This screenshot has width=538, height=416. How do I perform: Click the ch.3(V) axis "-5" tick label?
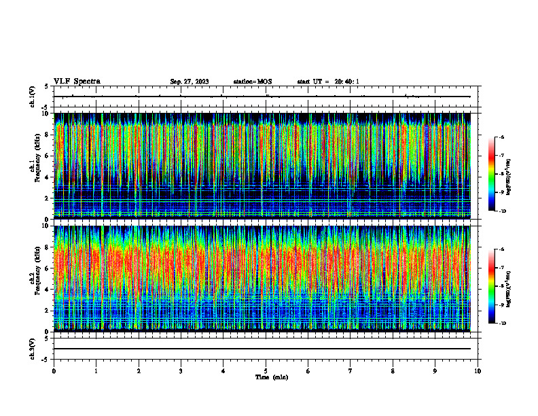pos(46,360)
